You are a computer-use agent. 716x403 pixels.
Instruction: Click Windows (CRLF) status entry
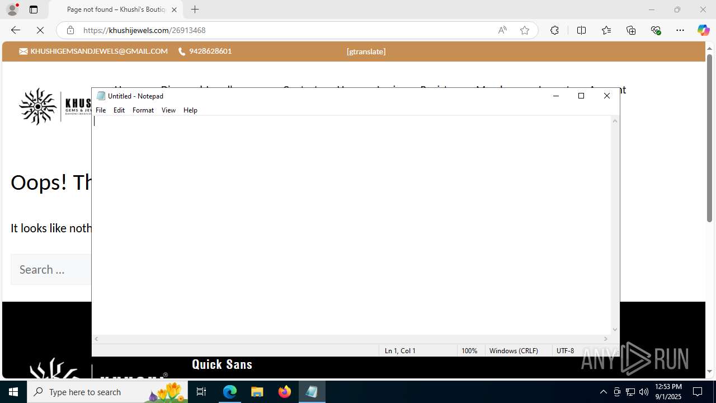pyautogui.click(x=514, y=351)
